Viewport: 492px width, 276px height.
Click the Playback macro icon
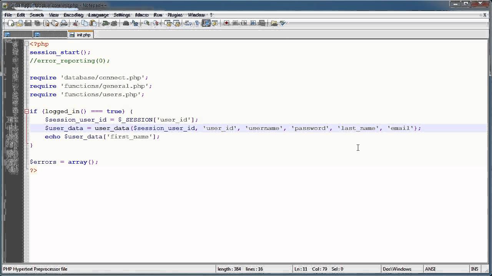(244, 23)
